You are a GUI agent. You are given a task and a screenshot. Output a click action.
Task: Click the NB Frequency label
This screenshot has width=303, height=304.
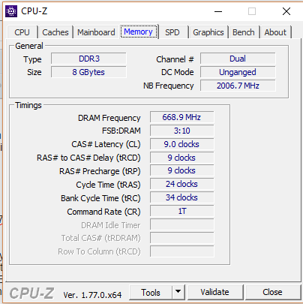(x=169, y=86)
